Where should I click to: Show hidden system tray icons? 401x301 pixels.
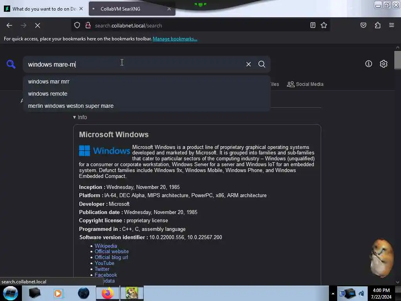333,294
